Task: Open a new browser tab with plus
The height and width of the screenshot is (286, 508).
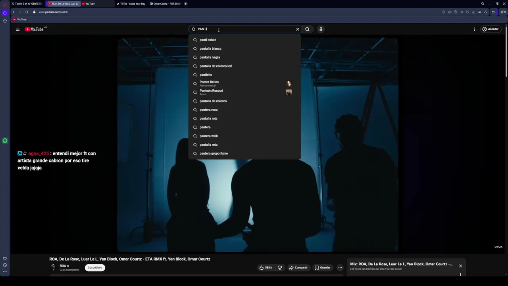Action: (185, 4)
